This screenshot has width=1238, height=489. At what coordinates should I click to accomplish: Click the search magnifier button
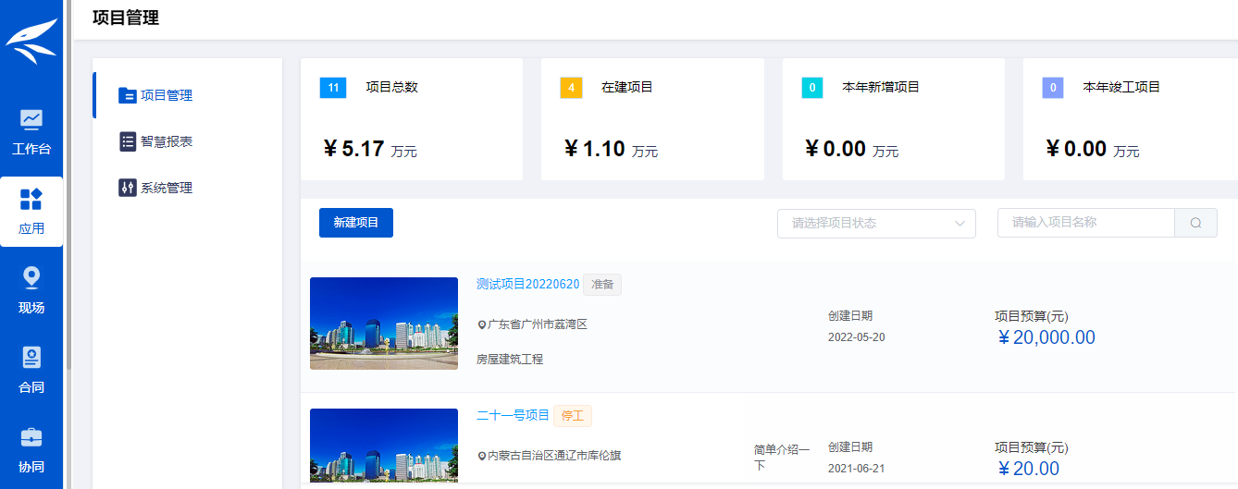(x=1195, y=223)
